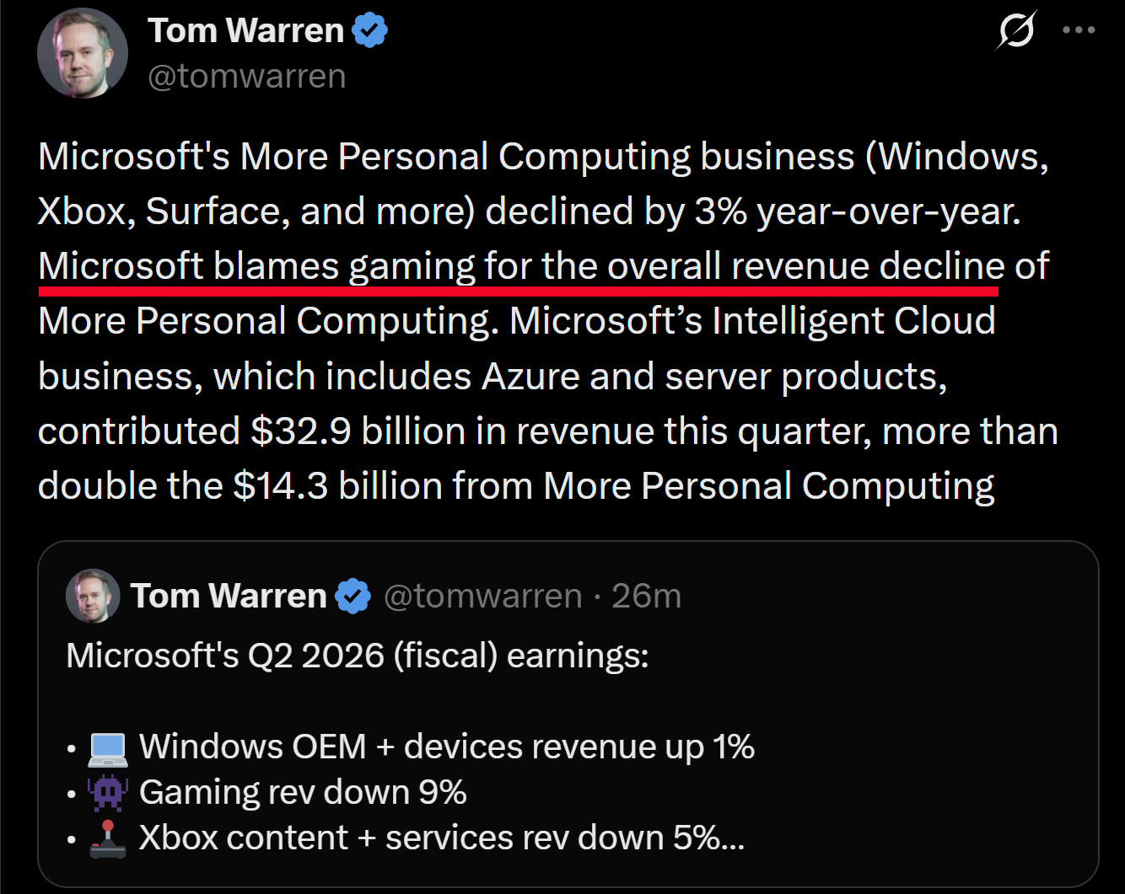Click the 'Gaming rev down 9%' line
This screenshot has width=1125, height=894.
click(303, 792)
